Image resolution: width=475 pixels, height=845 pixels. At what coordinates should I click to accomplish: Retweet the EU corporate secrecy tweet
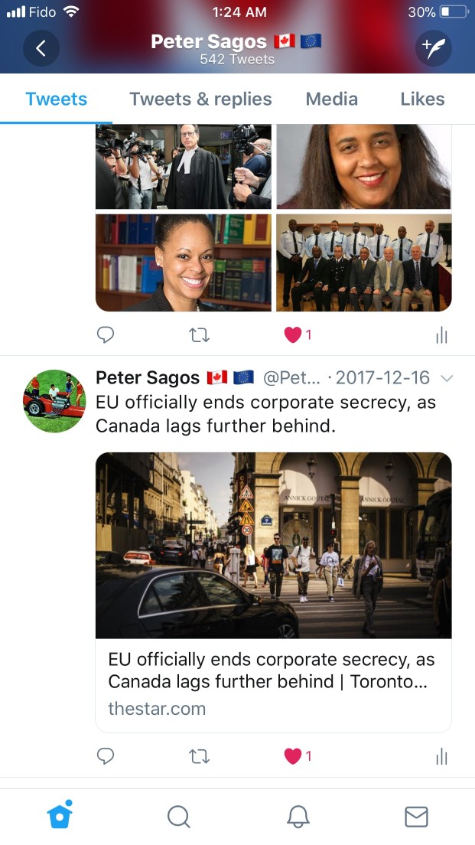point(200,757)
